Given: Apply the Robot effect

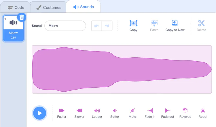Looking at the screenshot, I should click(x=203, y=113).
